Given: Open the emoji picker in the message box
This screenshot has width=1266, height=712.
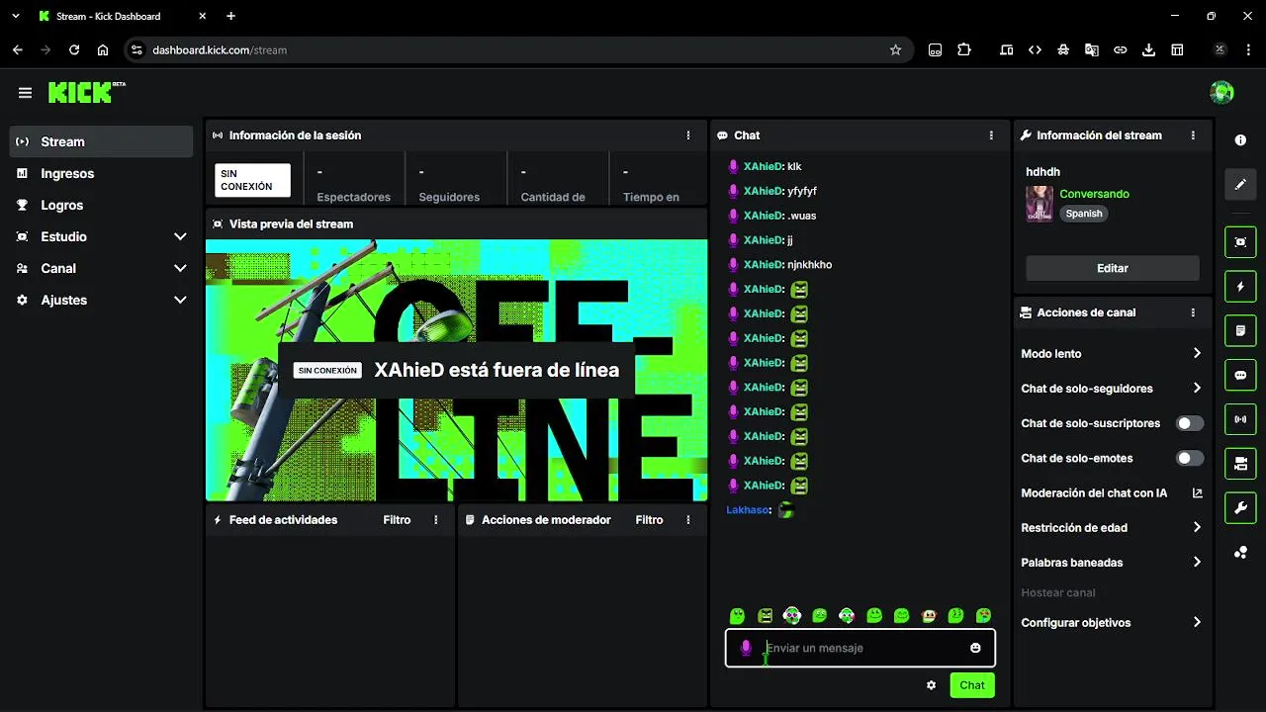Looking at the screenshot, I should 975,648.
